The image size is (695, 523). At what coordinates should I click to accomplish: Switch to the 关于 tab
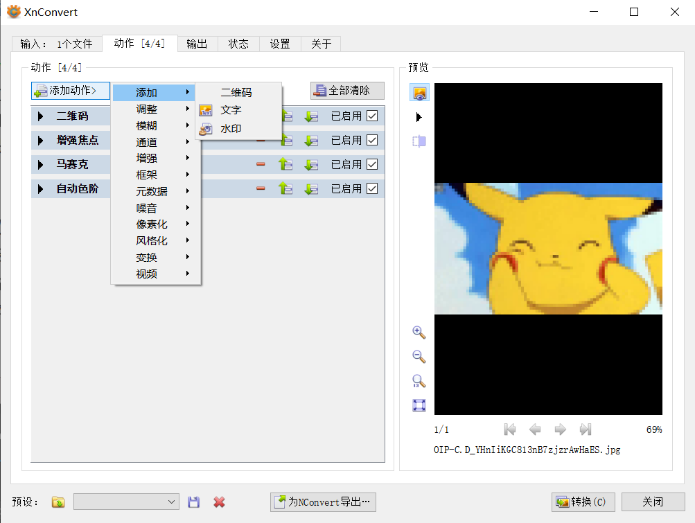pyautogui.click(x=321, y=44)
